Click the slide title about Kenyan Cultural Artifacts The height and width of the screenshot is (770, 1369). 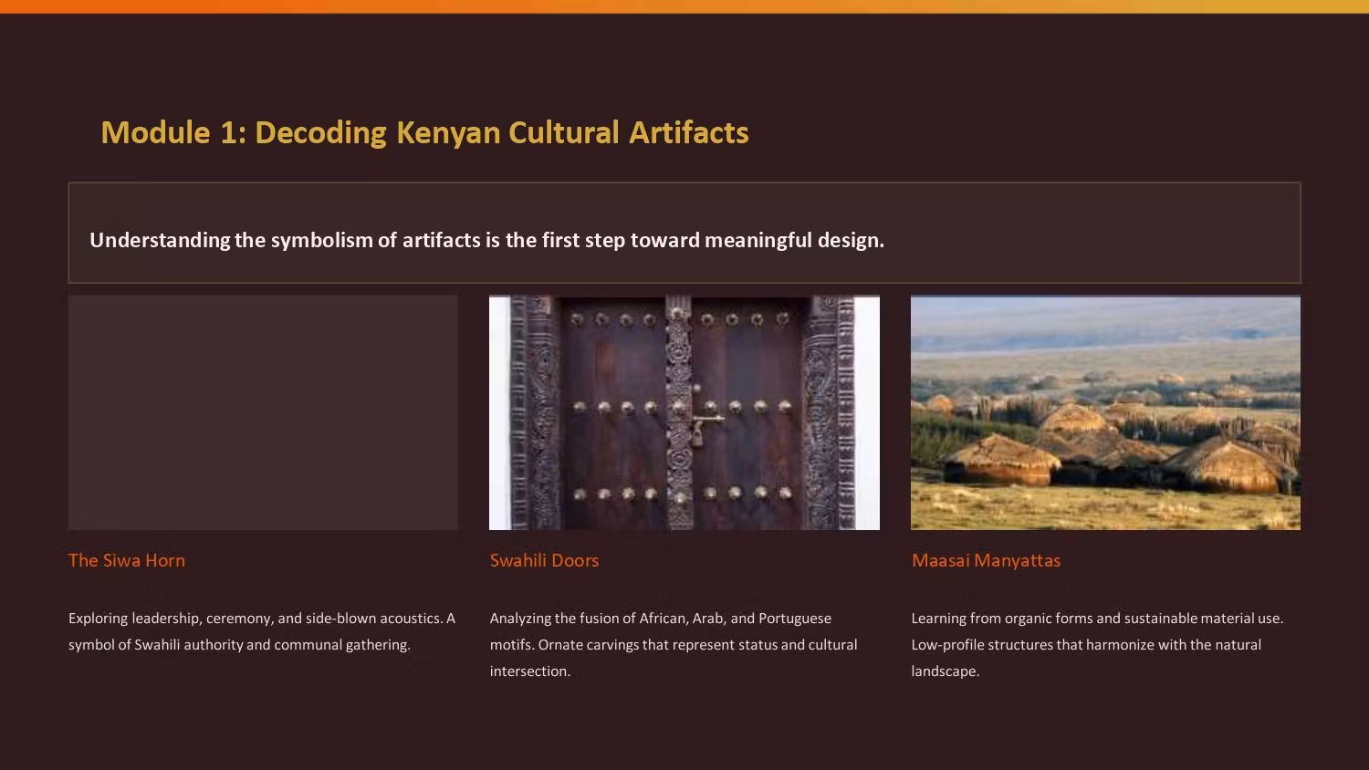point(424,132)
